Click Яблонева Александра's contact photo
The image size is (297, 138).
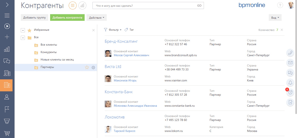click(108, 104)
